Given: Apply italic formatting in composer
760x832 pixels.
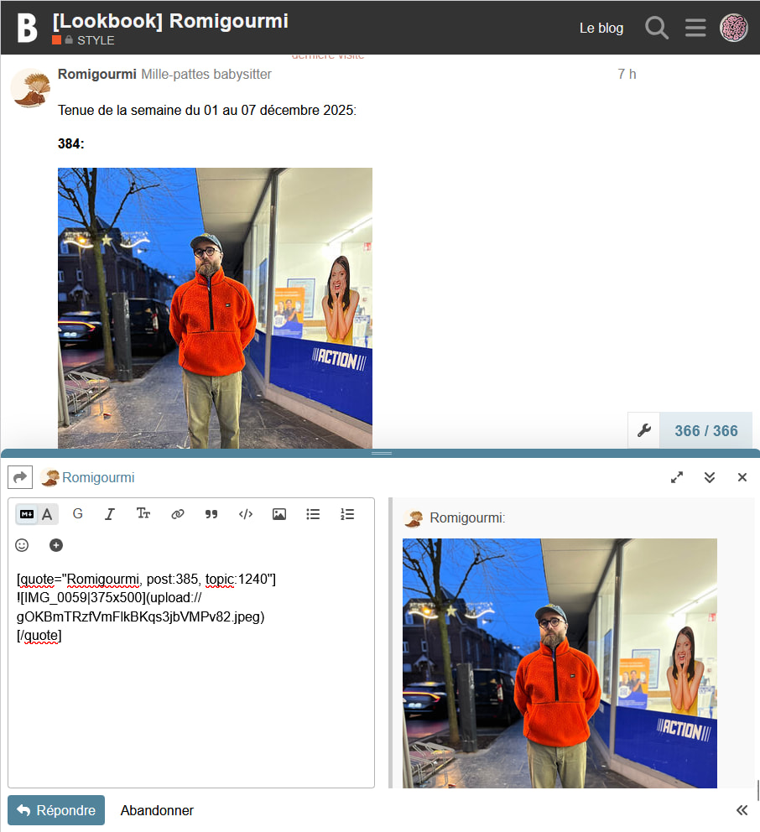Looking at the screenshot, I should [109, 514].
